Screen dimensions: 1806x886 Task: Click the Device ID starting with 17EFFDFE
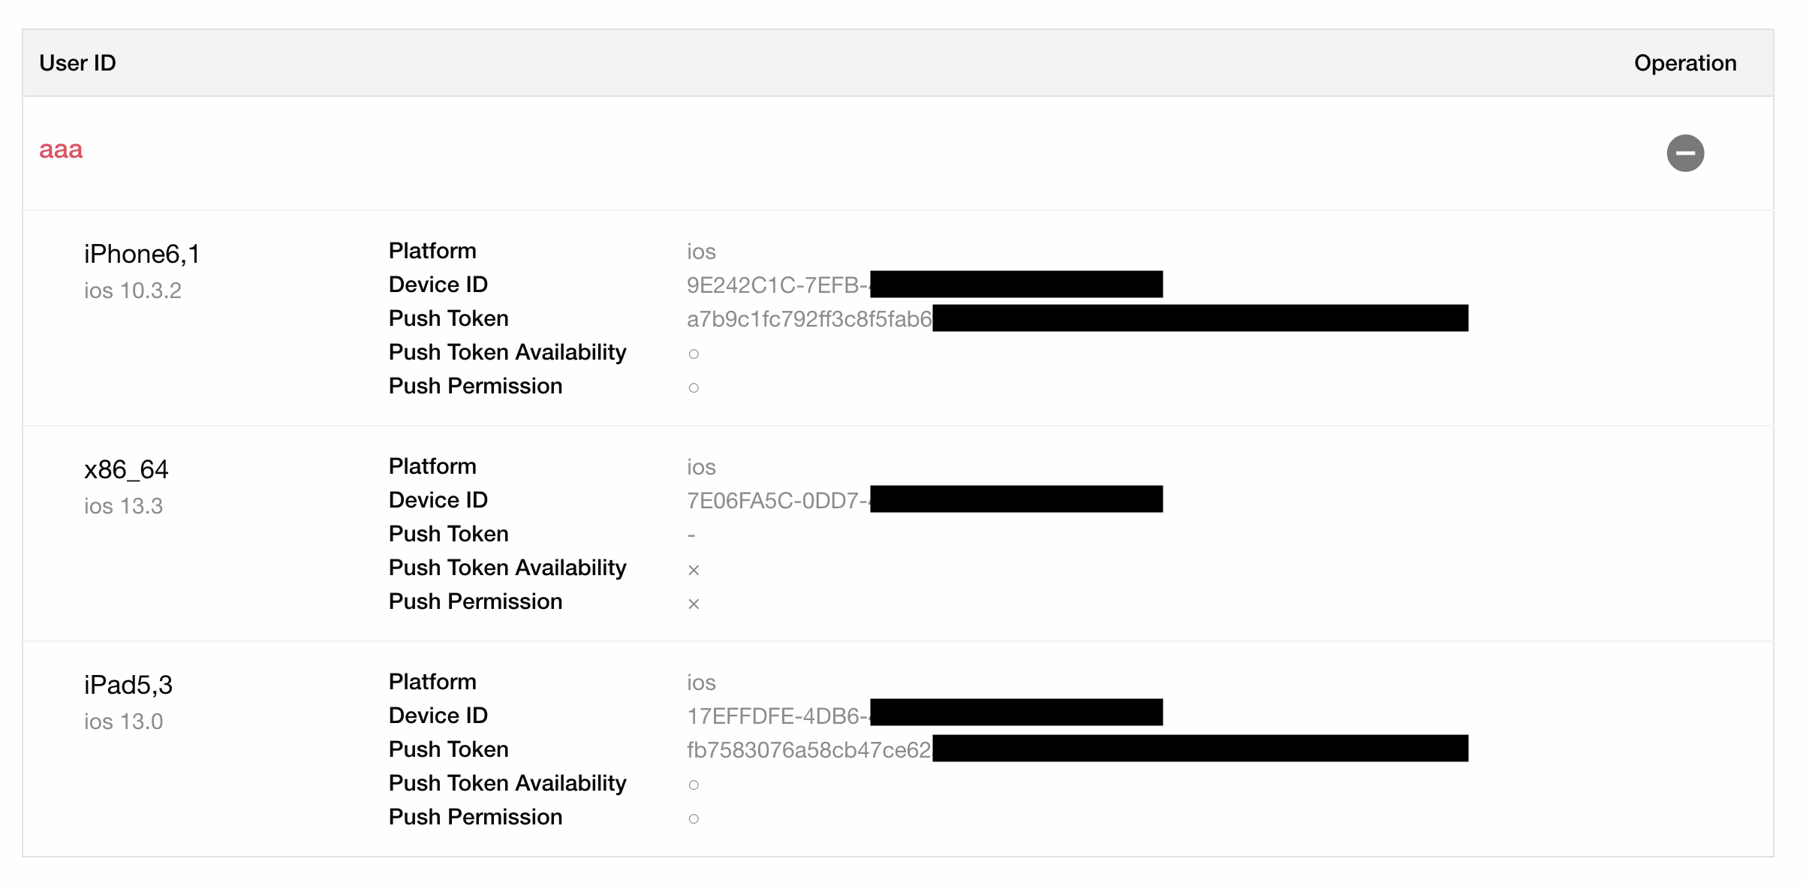(925, 715)
